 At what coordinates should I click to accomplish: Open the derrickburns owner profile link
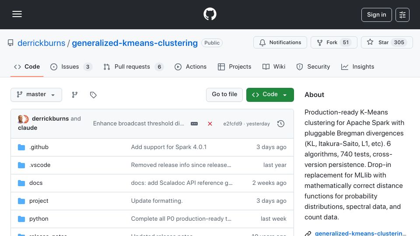[41, 43]
